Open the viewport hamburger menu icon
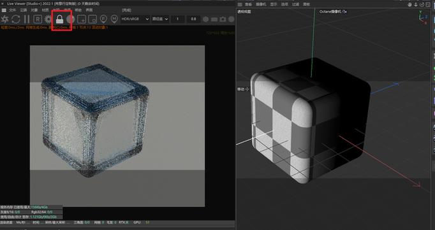 tap(240, 4)
